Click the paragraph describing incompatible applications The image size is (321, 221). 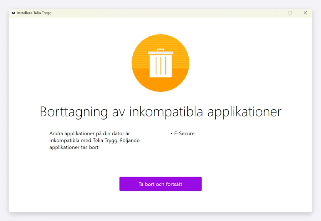(x=94, y=140)
